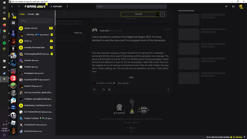Like the post with the heart icon
The width and height of the screenshot is (247, 139).
point(94,90)
